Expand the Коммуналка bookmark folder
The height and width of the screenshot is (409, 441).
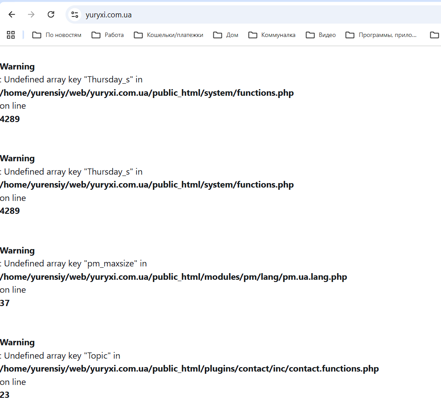[272, 35]
